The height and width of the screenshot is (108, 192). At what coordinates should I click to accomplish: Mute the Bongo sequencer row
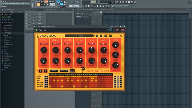coord(45,81)
